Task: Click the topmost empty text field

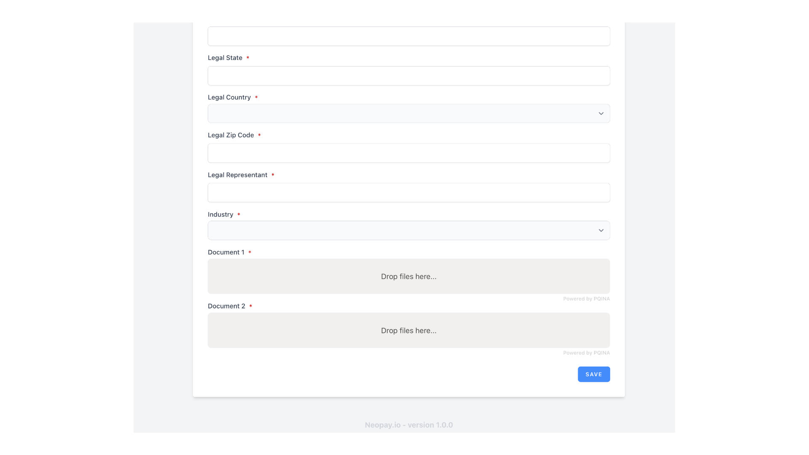Action: coord(408,36)
